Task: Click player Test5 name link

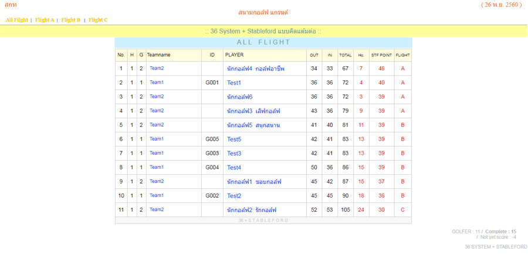Action: (x=234, y=140)
